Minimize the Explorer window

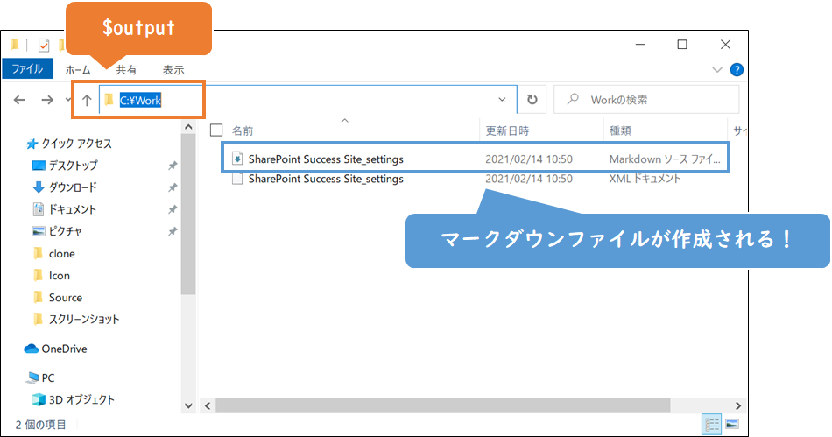coord(640,45)
